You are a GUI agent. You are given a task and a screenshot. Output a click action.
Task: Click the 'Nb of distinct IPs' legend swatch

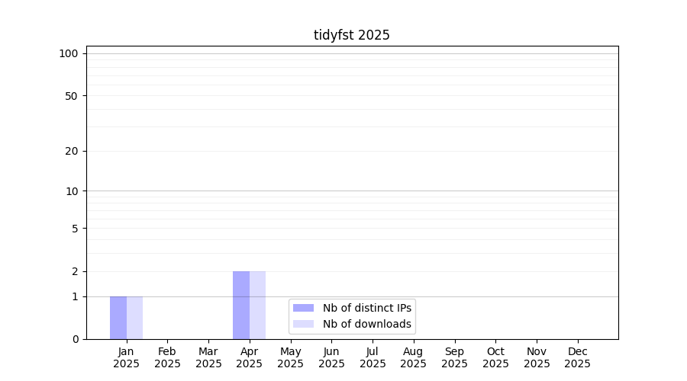pos(303,308)
